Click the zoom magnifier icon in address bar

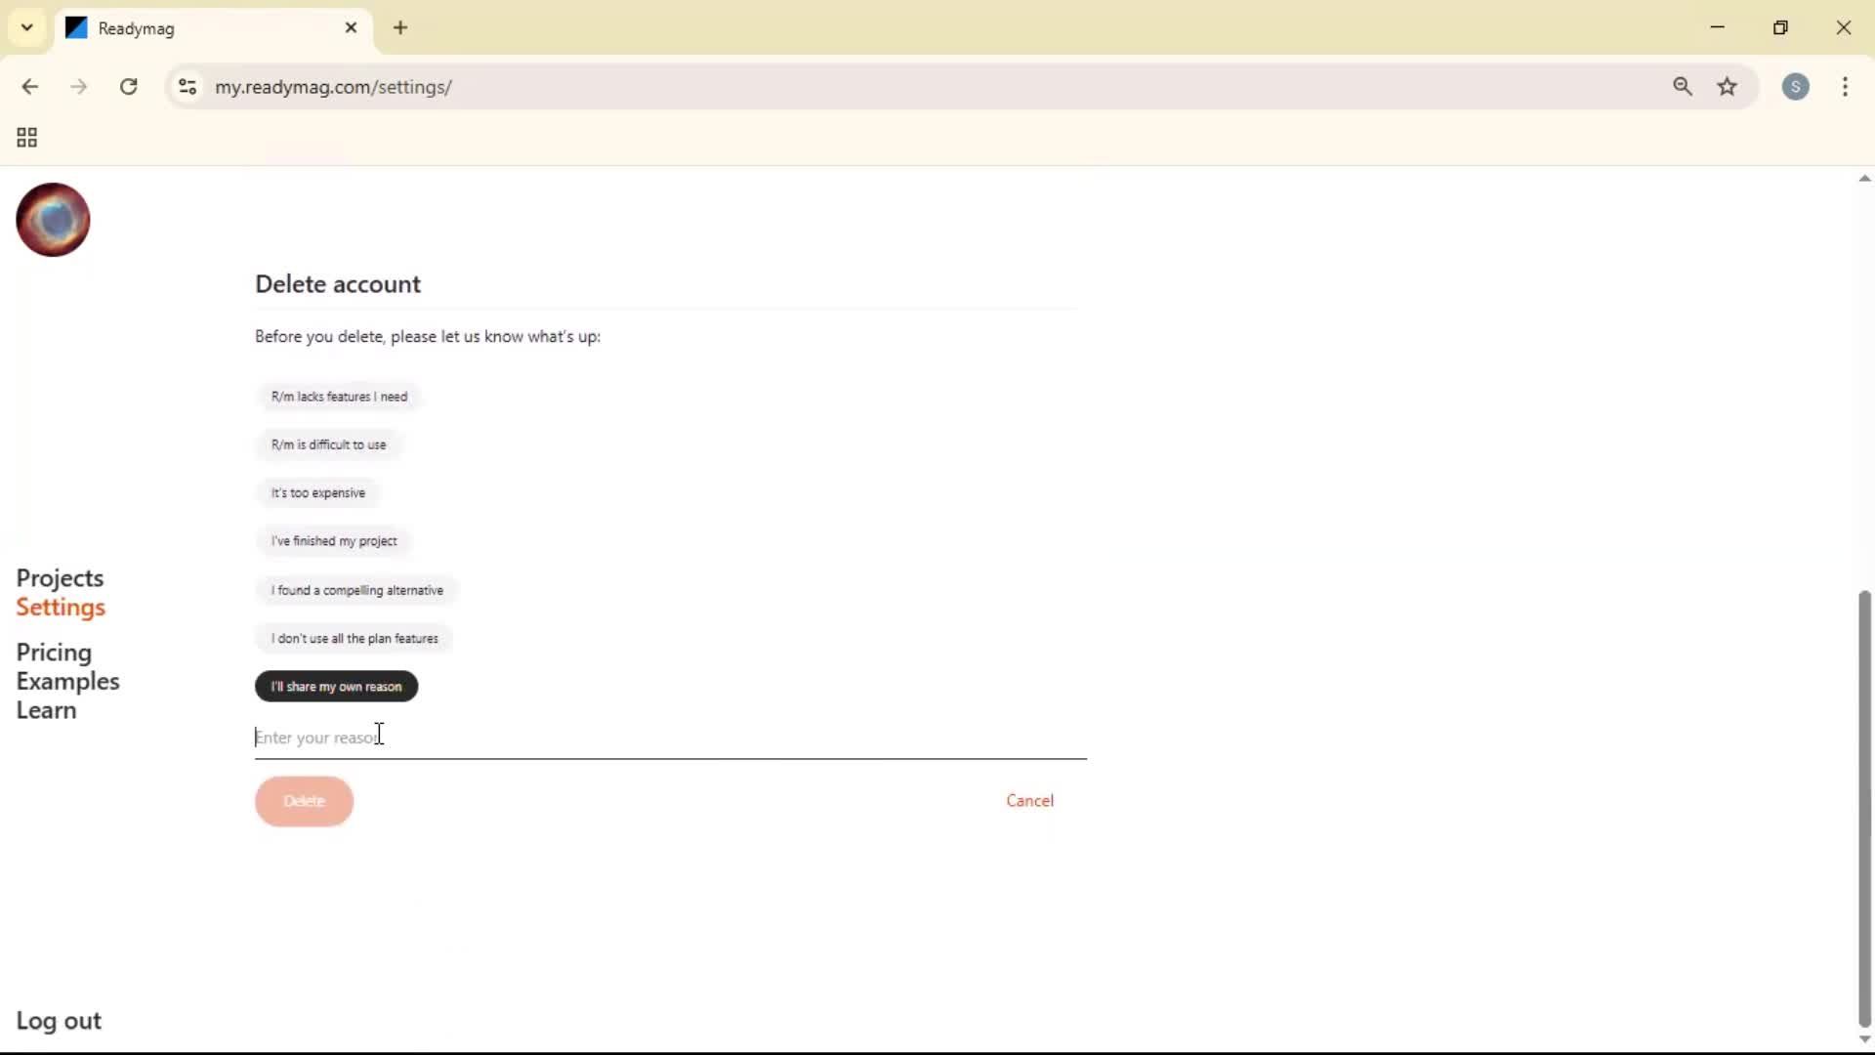(1682, 87)
